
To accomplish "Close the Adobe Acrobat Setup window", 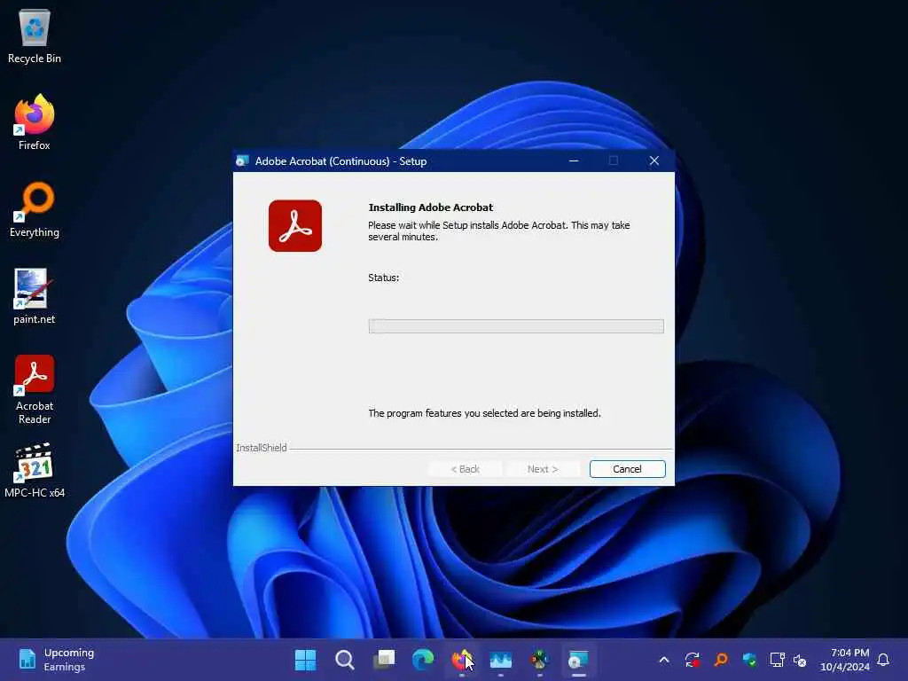I will coord(654,161).
